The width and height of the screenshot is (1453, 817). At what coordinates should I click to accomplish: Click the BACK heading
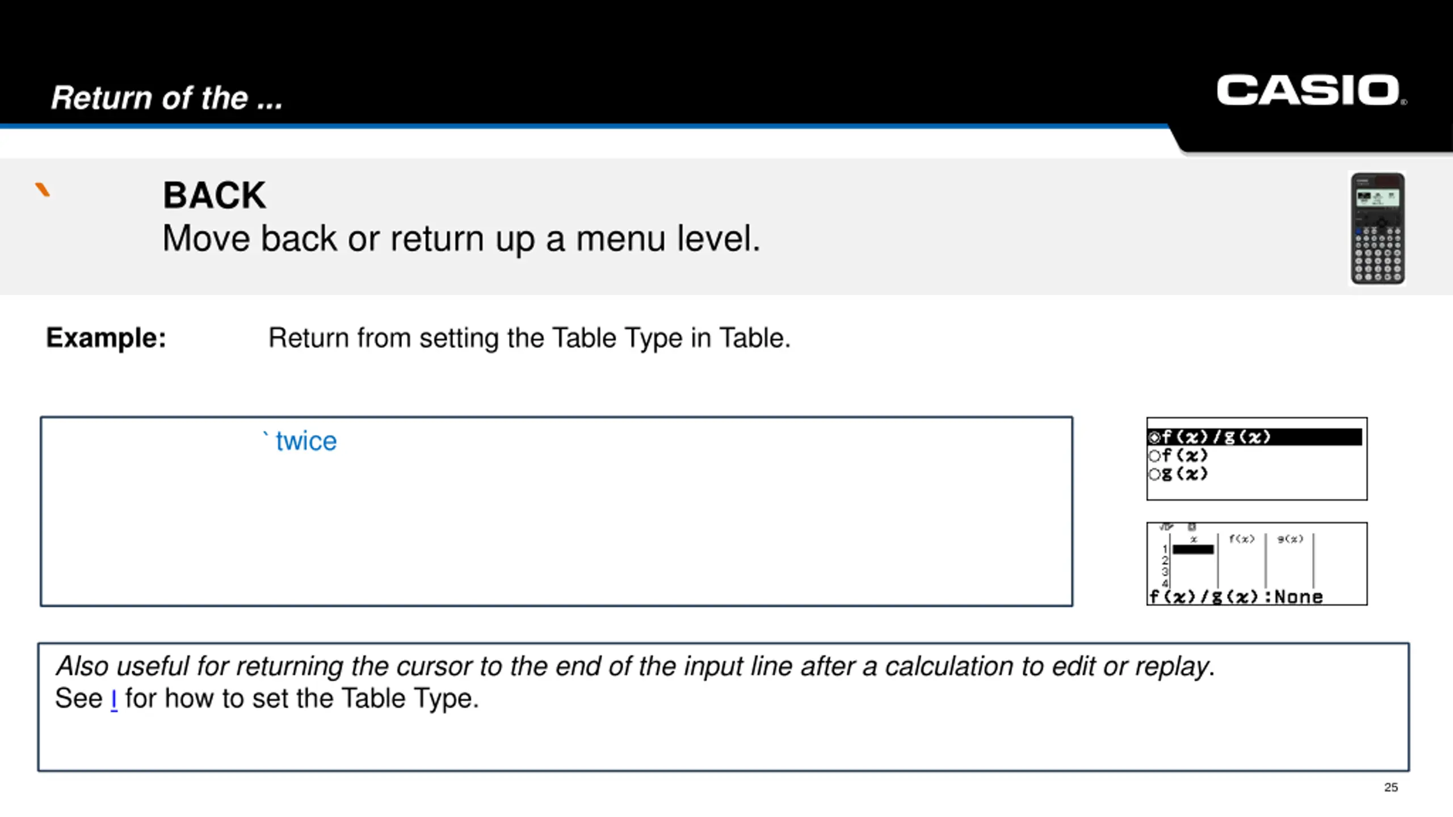point(214,195)
